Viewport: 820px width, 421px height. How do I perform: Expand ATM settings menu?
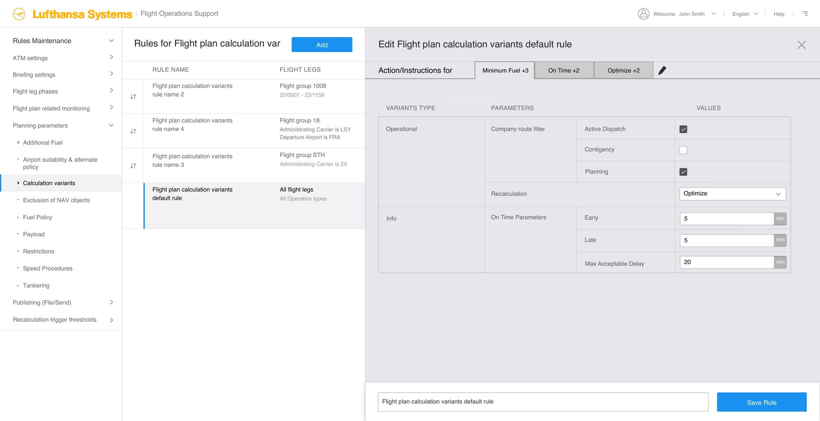[x=112, y=57]
